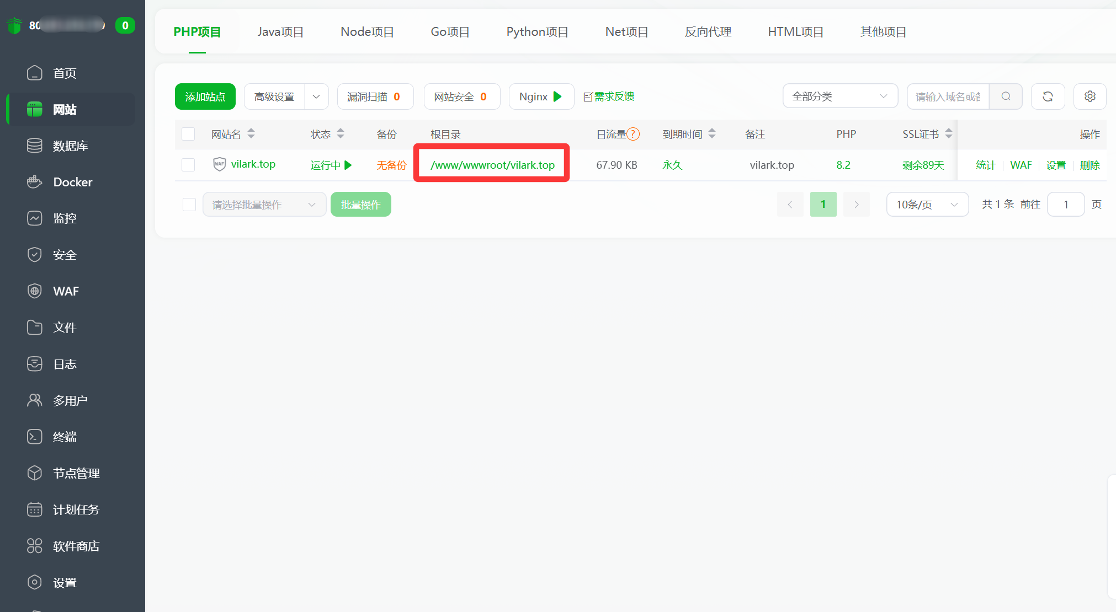
Task: Open the 10条/页 page size dropdown
Action: (x=927, y=205)
